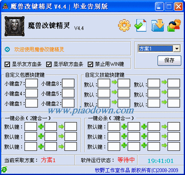Click the folder download arrow icon
Viewport: 185px width, 175px height.
click(x=157, y=25)
